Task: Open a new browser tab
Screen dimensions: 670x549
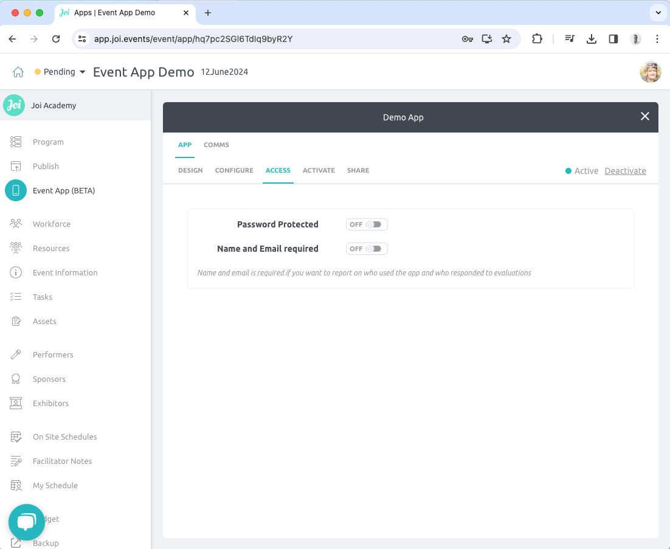Action: point(208,13)
